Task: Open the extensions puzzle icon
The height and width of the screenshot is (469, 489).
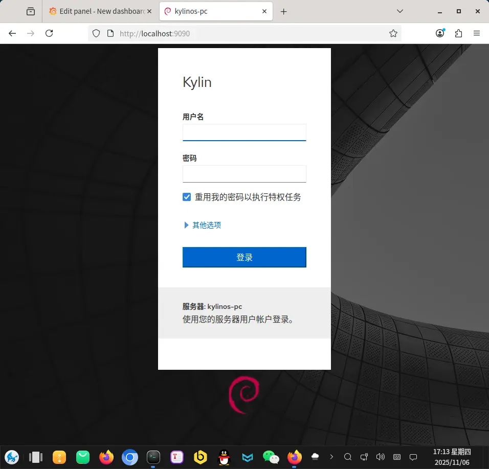Action: [458, 33]
